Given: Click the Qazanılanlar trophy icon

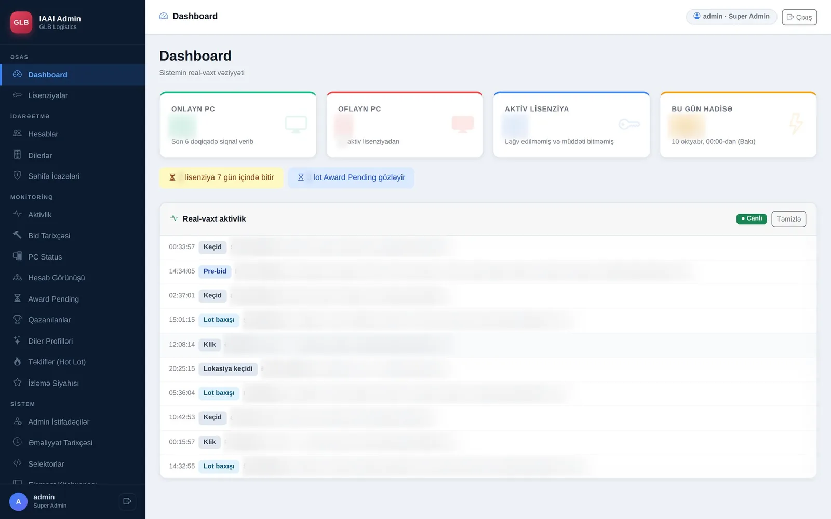Looking at the screenshot, I should click(17, 319).
